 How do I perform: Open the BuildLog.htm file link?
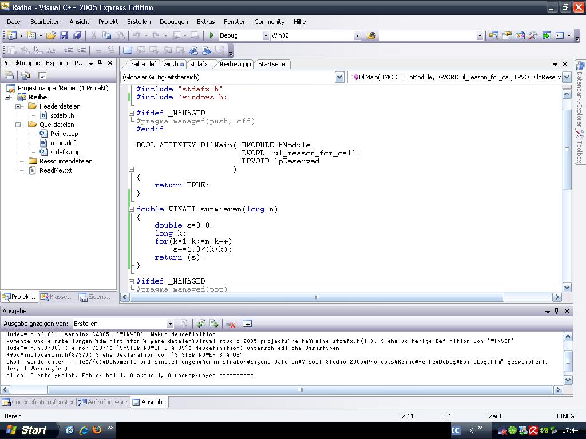286,362
